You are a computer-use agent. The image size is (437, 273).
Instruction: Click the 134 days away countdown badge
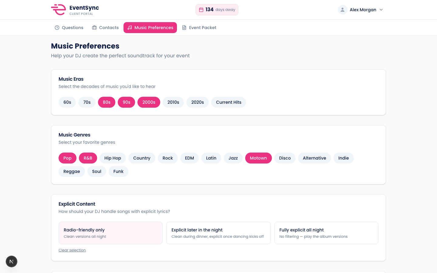click(217, 10)
